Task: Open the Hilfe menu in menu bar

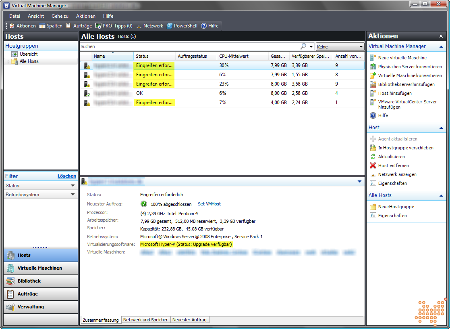Action: (108, 16)
